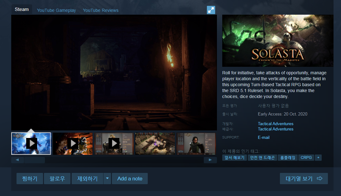Click the main video player area
341x196 pixels.
(114, 72)
